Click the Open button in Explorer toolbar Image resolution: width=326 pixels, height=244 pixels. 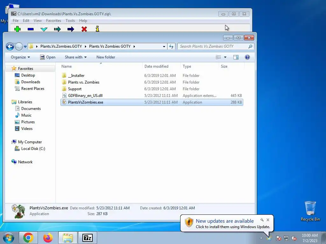coord(48,57)
